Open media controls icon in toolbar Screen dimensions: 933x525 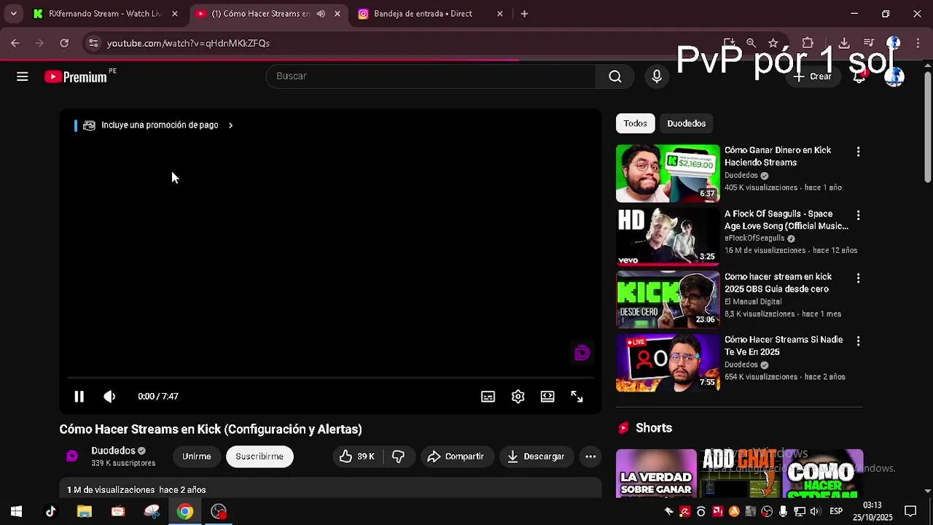point(869,43)
